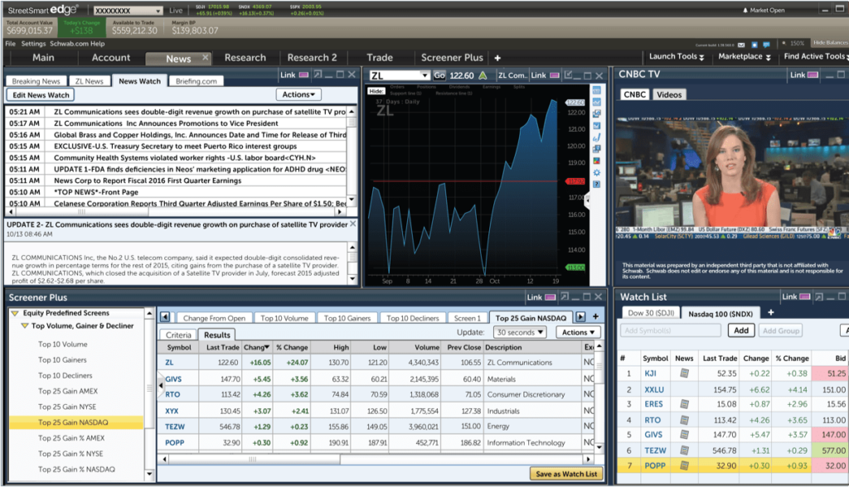The image size is (849, 487).
Task: Open the news icon for POPP row
Action: pos(684,465)
